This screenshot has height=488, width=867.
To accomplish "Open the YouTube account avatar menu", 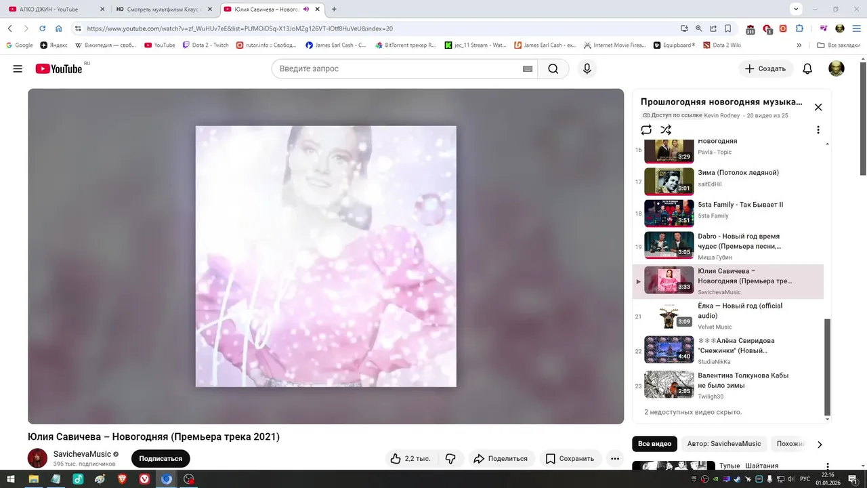I will coord(837,68).
